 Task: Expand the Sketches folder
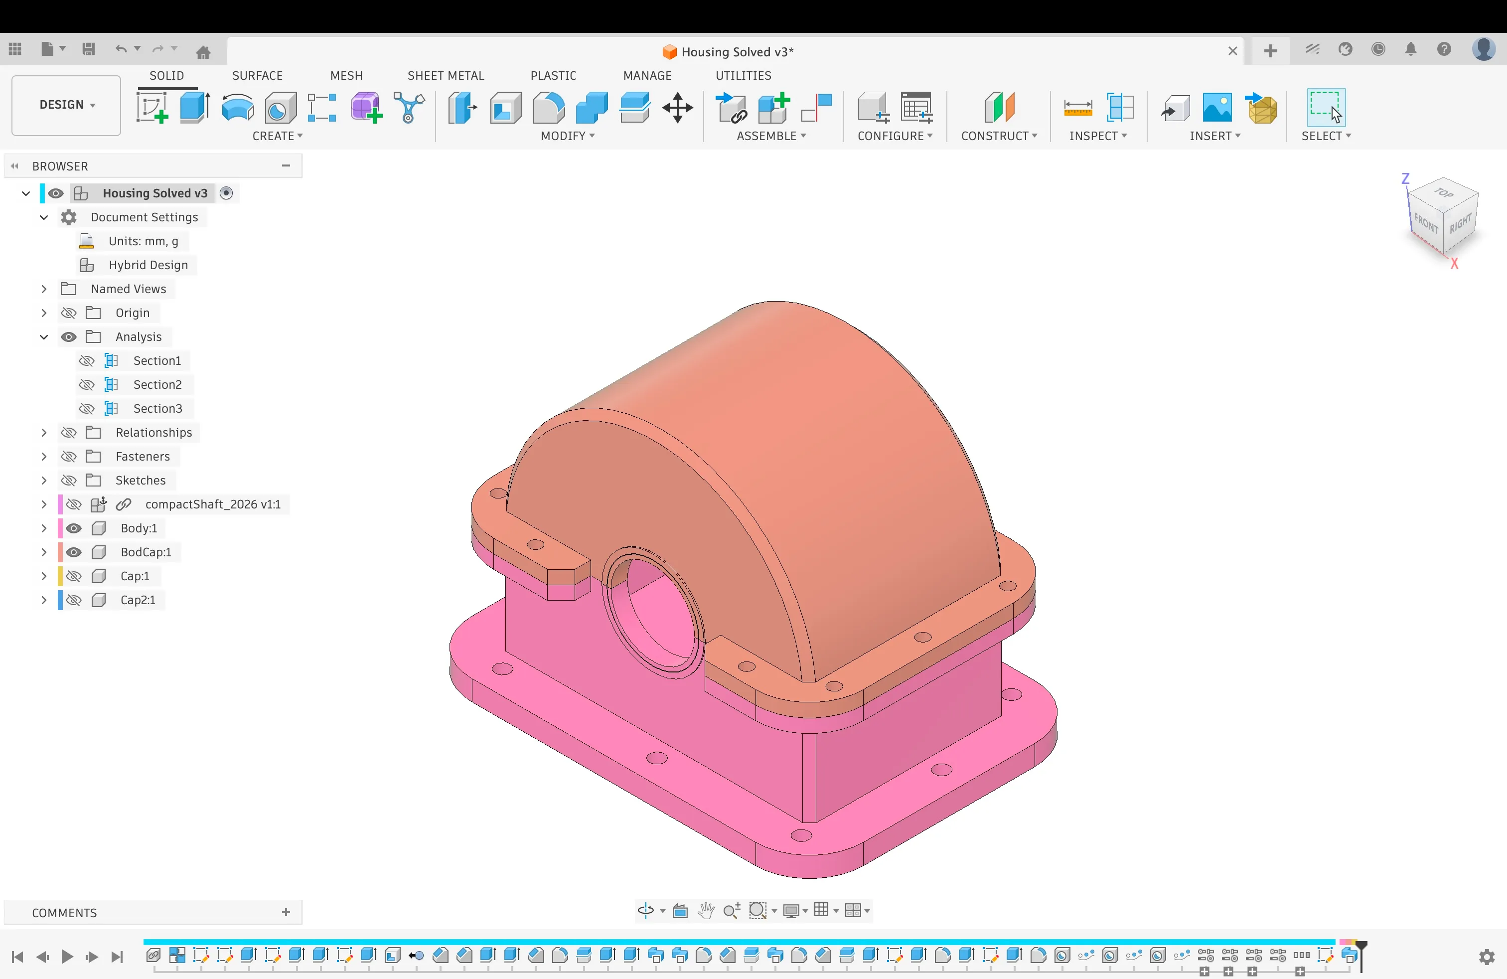point(44,481)
